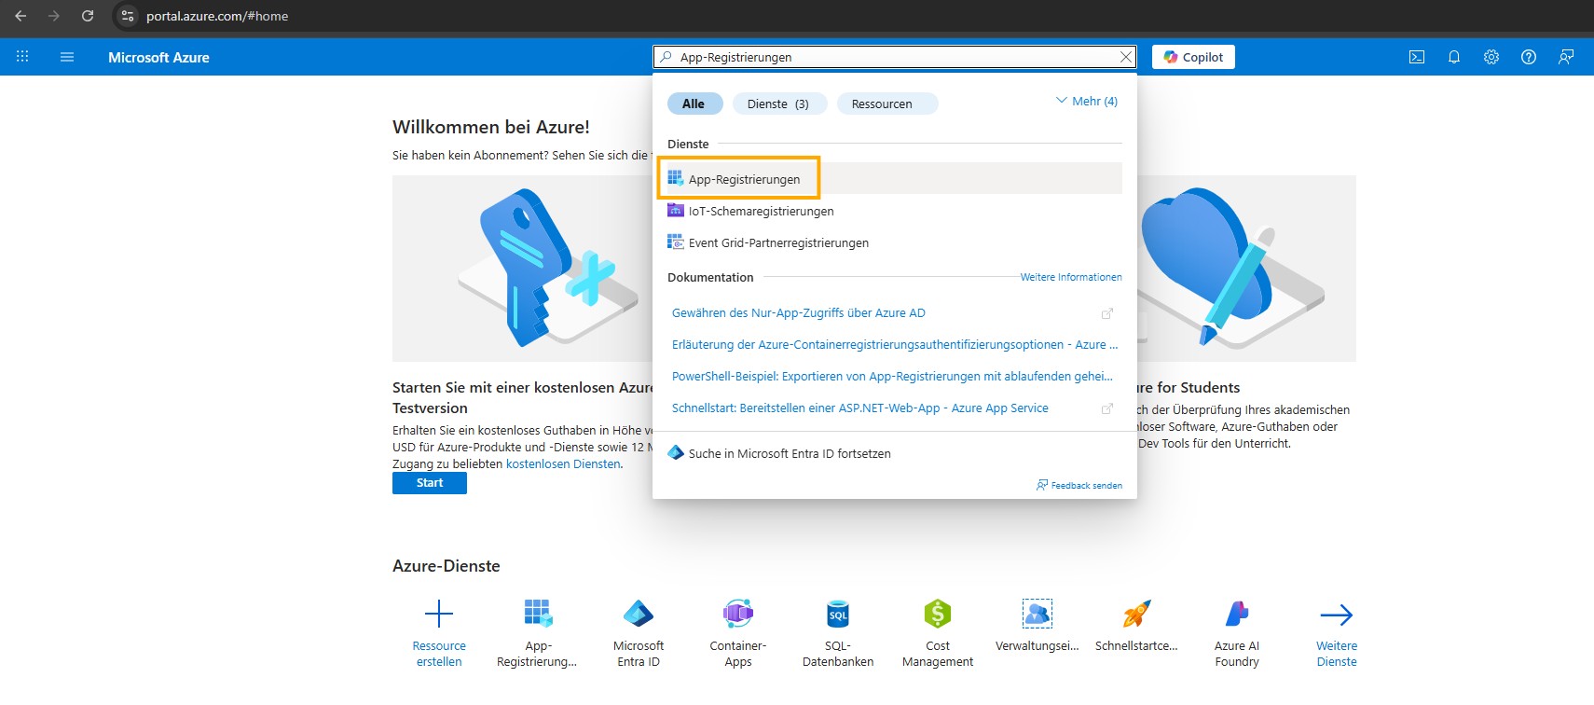Open Copilot
The width and height of the screenshot is (1594, 705).
click(1194, 57)
